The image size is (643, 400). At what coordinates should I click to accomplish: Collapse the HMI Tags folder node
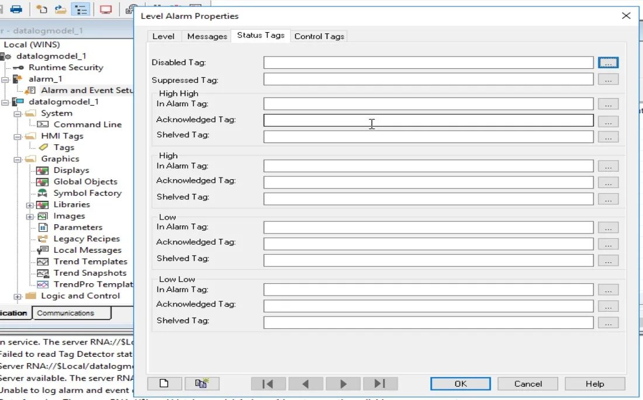point(18,137)
